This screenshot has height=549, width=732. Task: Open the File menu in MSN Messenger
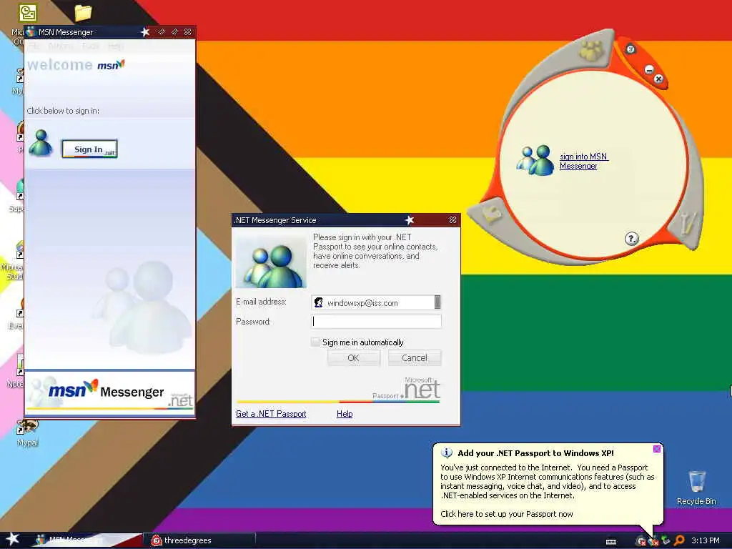[34, 46]
